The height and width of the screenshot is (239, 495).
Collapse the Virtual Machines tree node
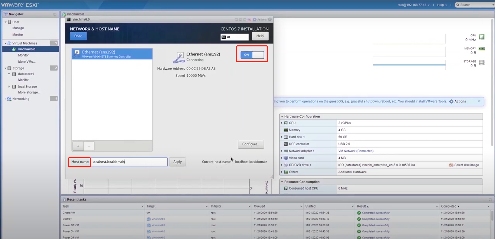(5, 43)
